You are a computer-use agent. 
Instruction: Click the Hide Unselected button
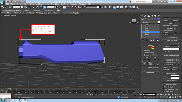171,28
